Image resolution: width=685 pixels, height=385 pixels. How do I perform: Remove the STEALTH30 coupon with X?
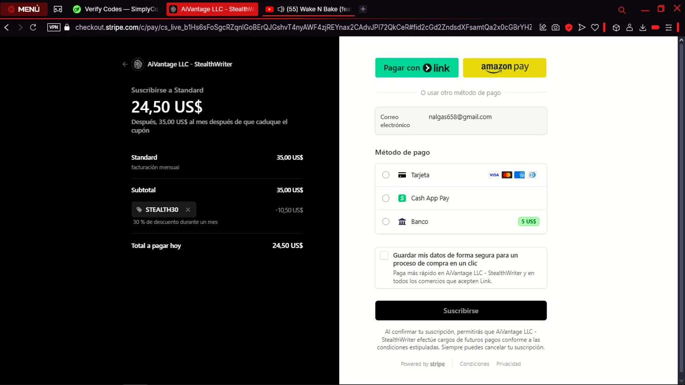pos(188,210)
